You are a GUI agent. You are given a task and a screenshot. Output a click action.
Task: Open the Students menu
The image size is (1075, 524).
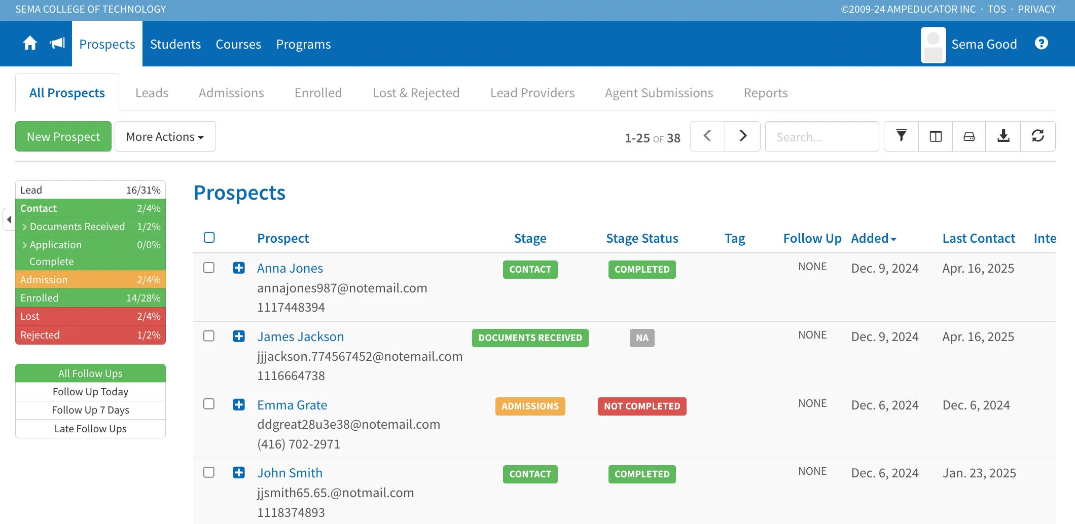coord(175,44)
